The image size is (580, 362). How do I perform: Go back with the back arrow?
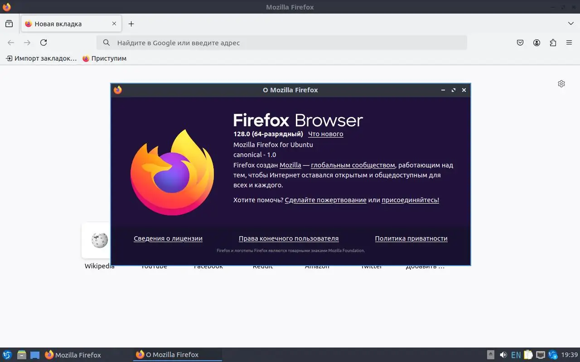(x=11, y=43)
